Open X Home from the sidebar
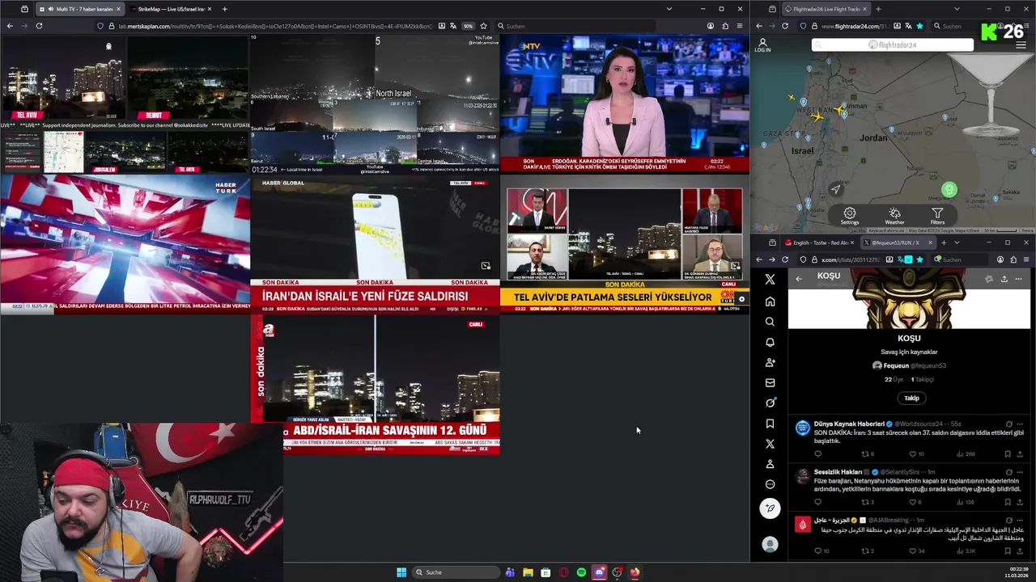Screen dimensions: 1036x582 [x=770, y=302]
